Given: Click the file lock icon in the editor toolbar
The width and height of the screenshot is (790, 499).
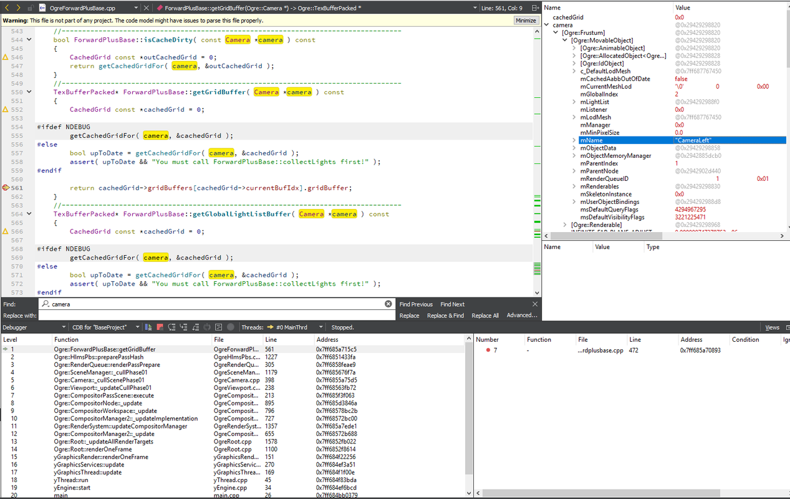Looking at the screenshot, I should pos(31,8).
